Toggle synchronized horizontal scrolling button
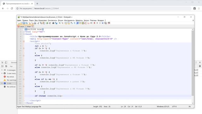Image resolution: width=202 pixels, height=114 pixels. pos(68,23)
